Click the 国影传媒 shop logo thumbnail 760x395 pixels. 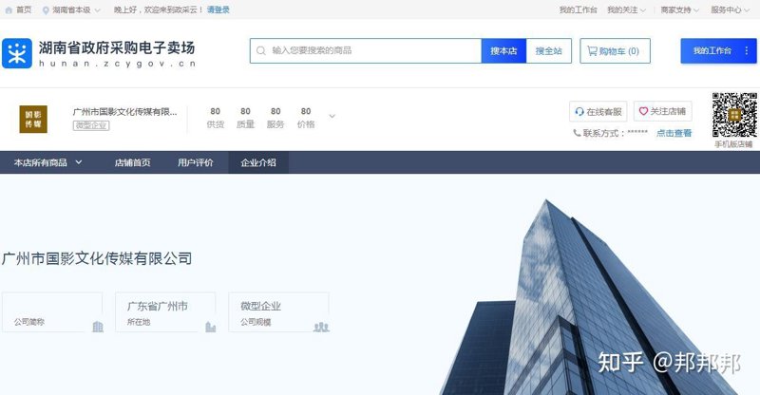pyautogui.click(x=33, y=120)
